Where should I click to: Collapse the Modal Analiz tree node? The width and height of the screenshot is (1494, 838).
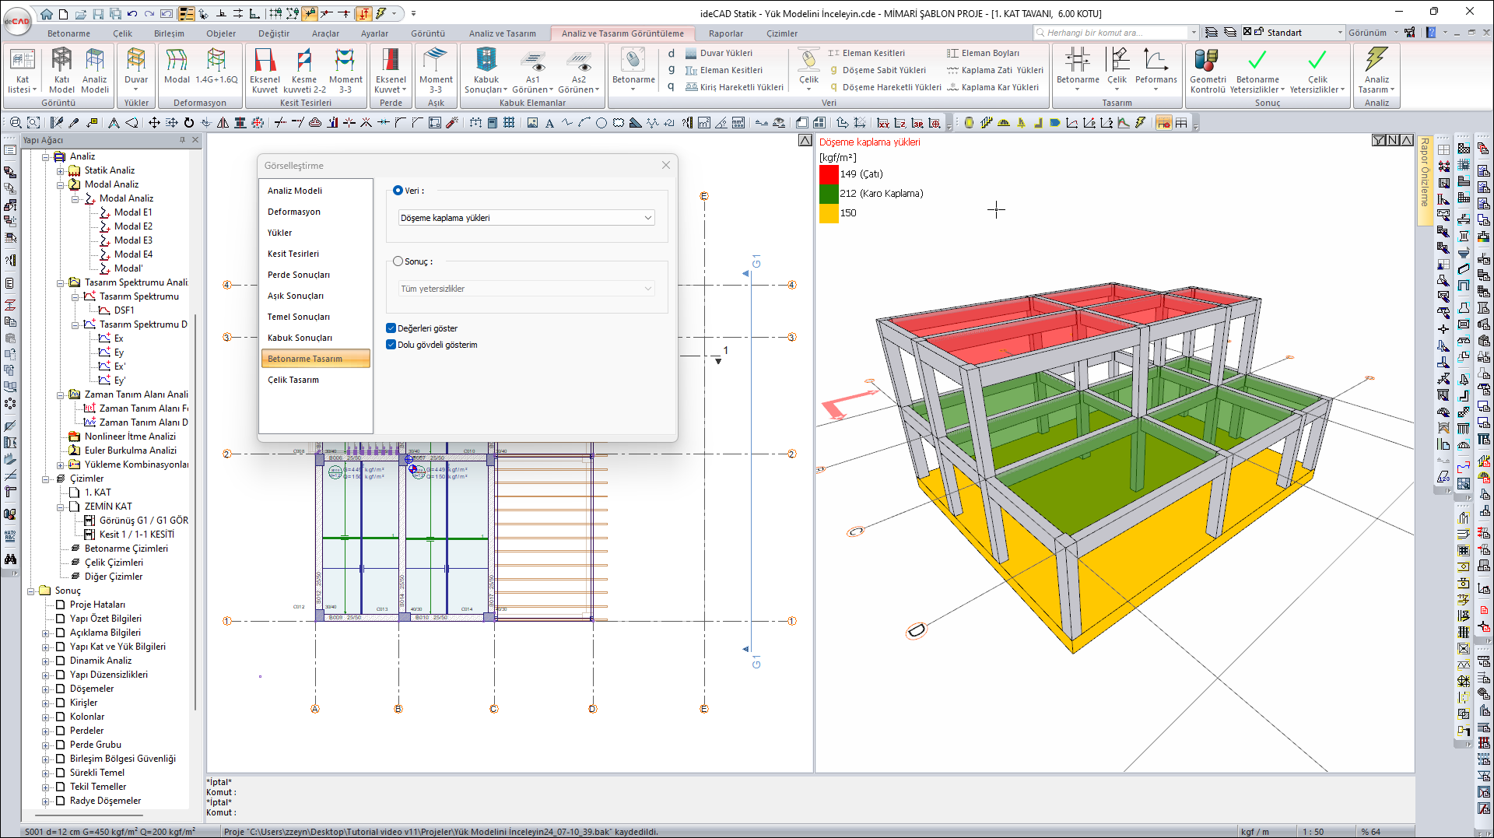click(61, 184)
